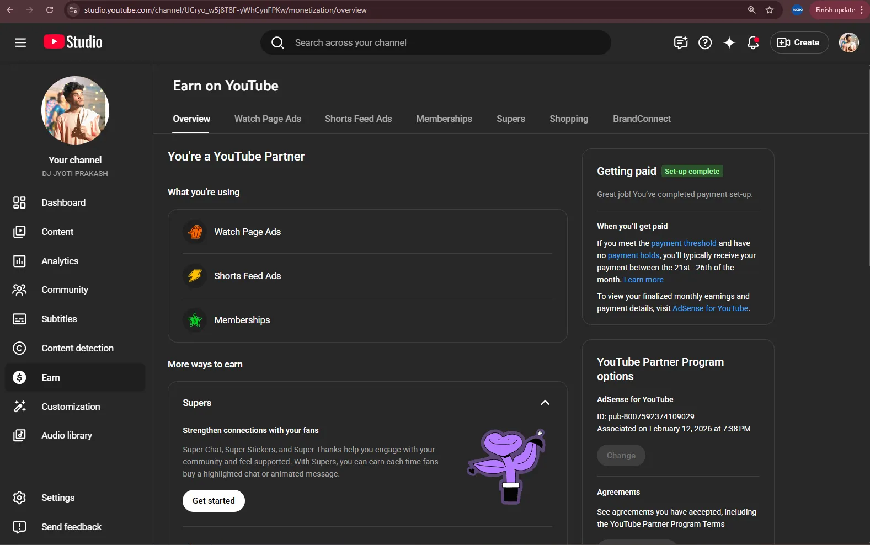This screenshot has width=870, height=545.
Task: Click Get started under Supers
Action: 214,501
